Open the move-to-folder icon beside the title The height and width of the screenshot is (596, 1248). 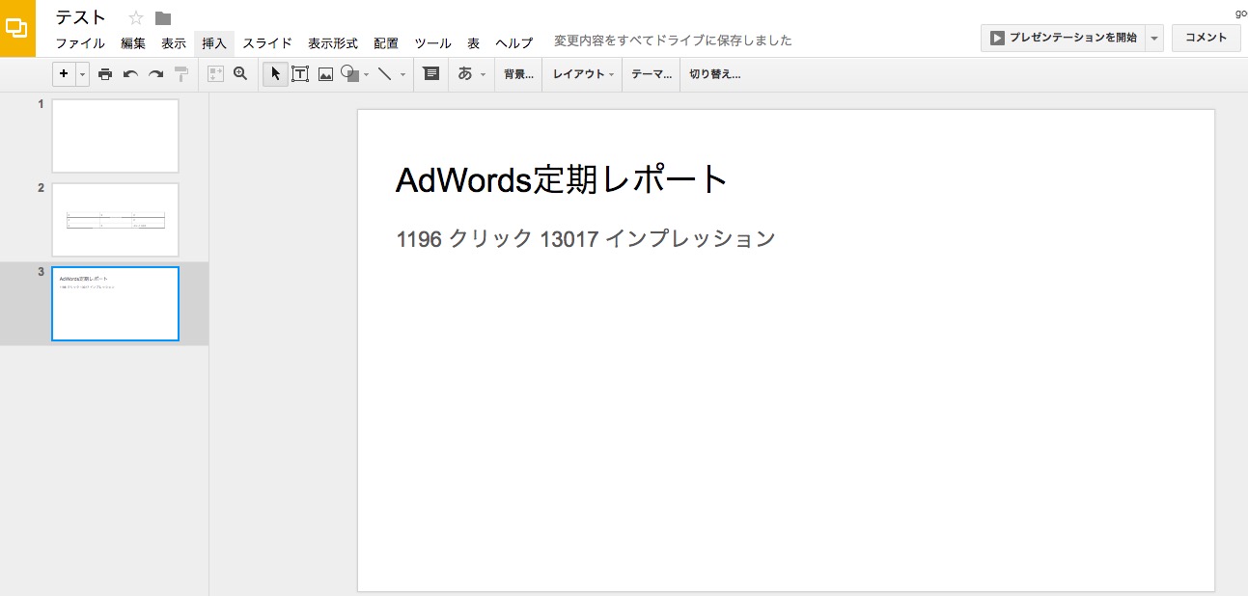click(x=163, y=18)
